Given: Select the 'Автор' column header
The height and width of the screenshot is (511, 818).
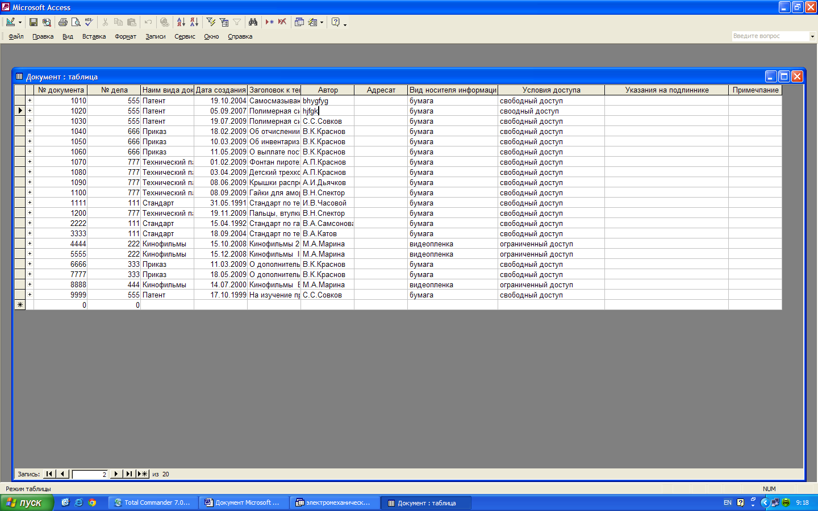Looking at the screenshot, I should [328, 90].
